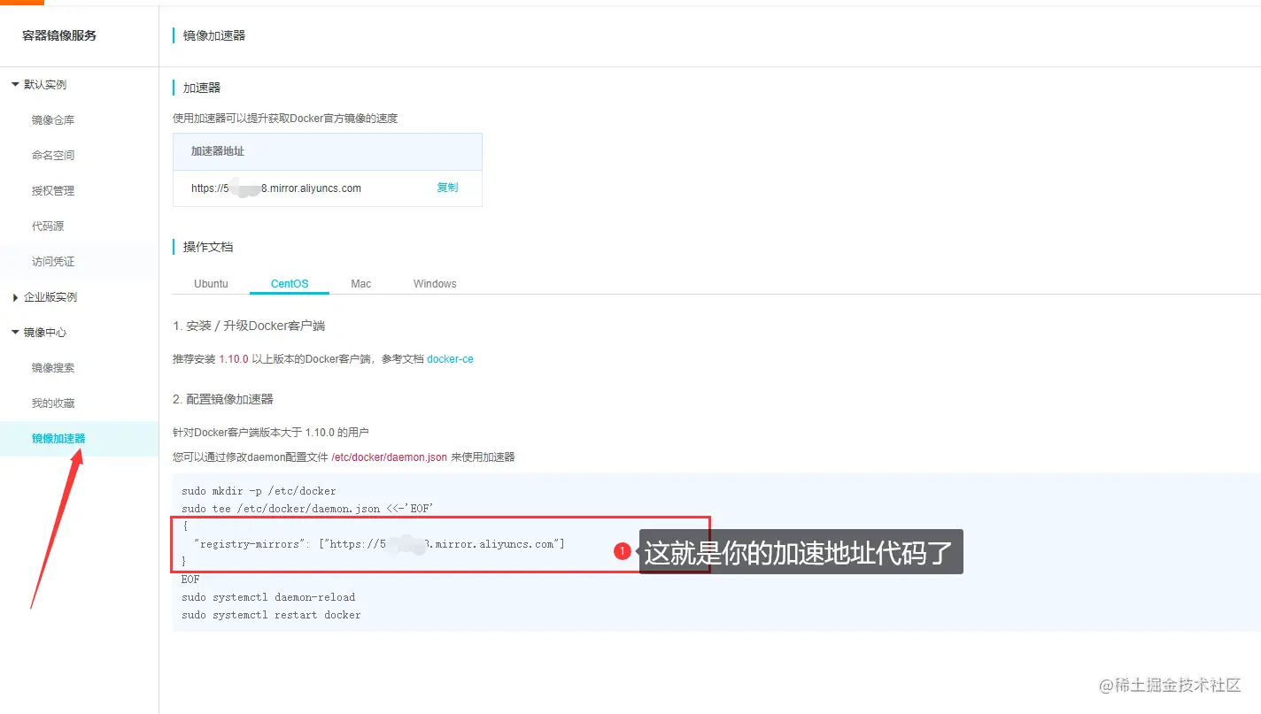This screenshot has width=1261, height=714.
Task: Collapse the 镜像中心 section arrow
Action: point(15,332)
